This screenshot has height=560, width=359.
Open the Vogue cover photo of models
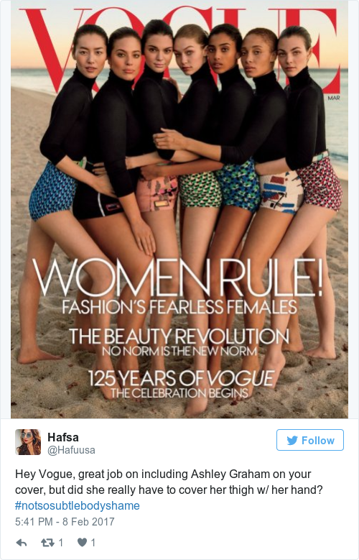(x=179, y=209)
